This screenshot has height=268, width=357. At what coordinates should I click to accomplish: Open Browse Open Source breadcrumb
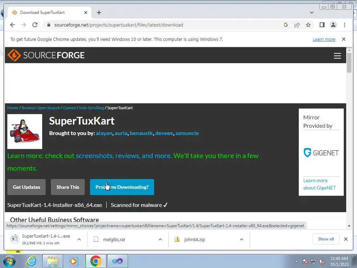41,108
